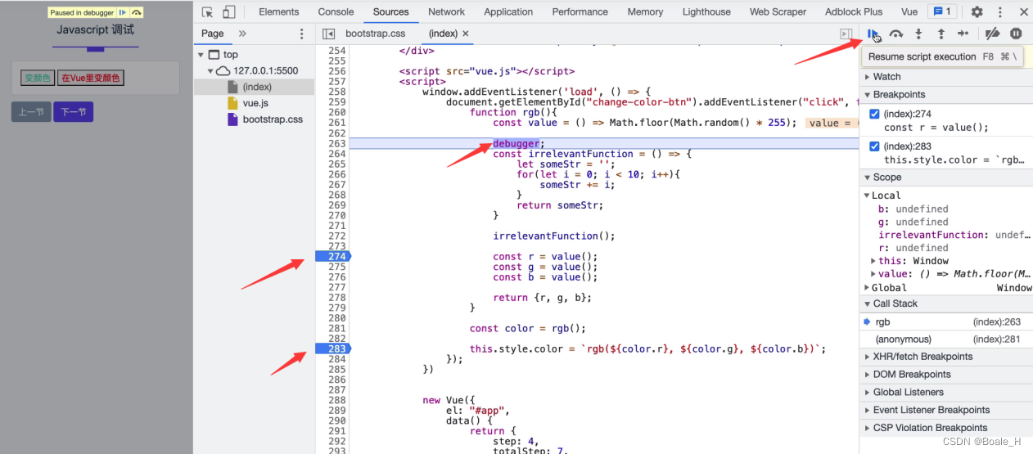Open navigator pane three-dot menu
The height and width of the screenshot is (454, 1033).
302,34
